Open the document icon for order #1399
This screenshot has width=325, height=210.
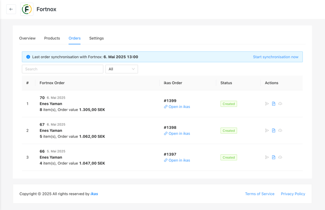pyautogui.click(x=274, y=103)
